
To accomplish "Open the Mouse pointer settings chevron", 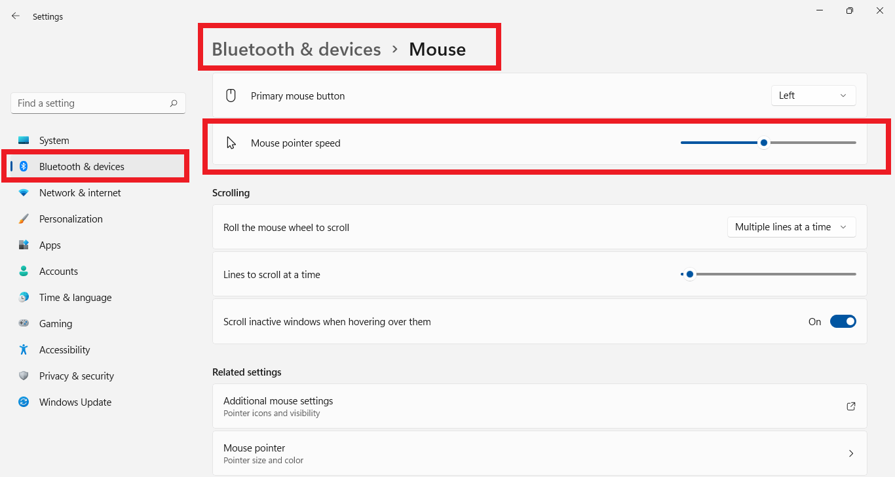I will [851, 453].
